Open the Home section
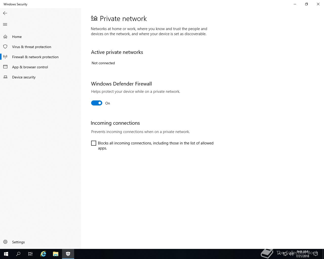This screenshot has height=259, width=324. [x=40, y=37]
